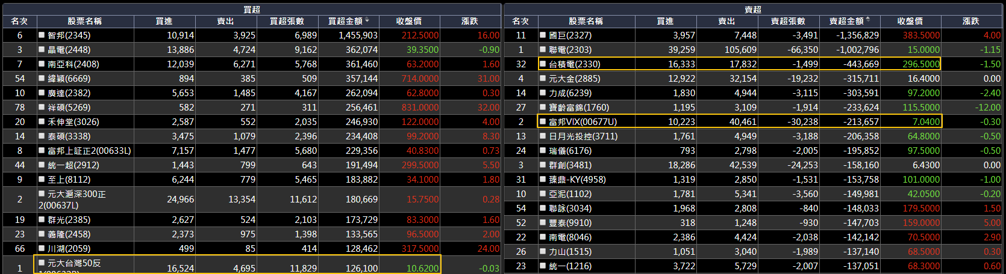Tick the checkbox for 川湖(2059)
The width and height of the screenshot is (1006, 274).
pyautogui.click(x=42, y=249)
